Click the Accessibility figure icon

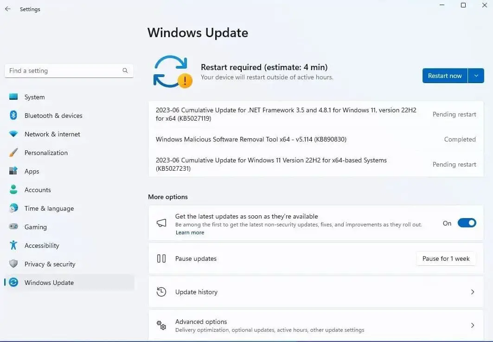pos(13,245)
